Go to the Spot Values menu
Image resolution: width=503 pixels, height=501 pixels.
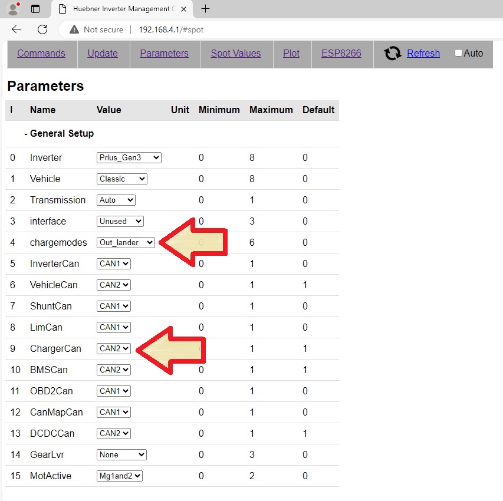click(x=235, y=53)
